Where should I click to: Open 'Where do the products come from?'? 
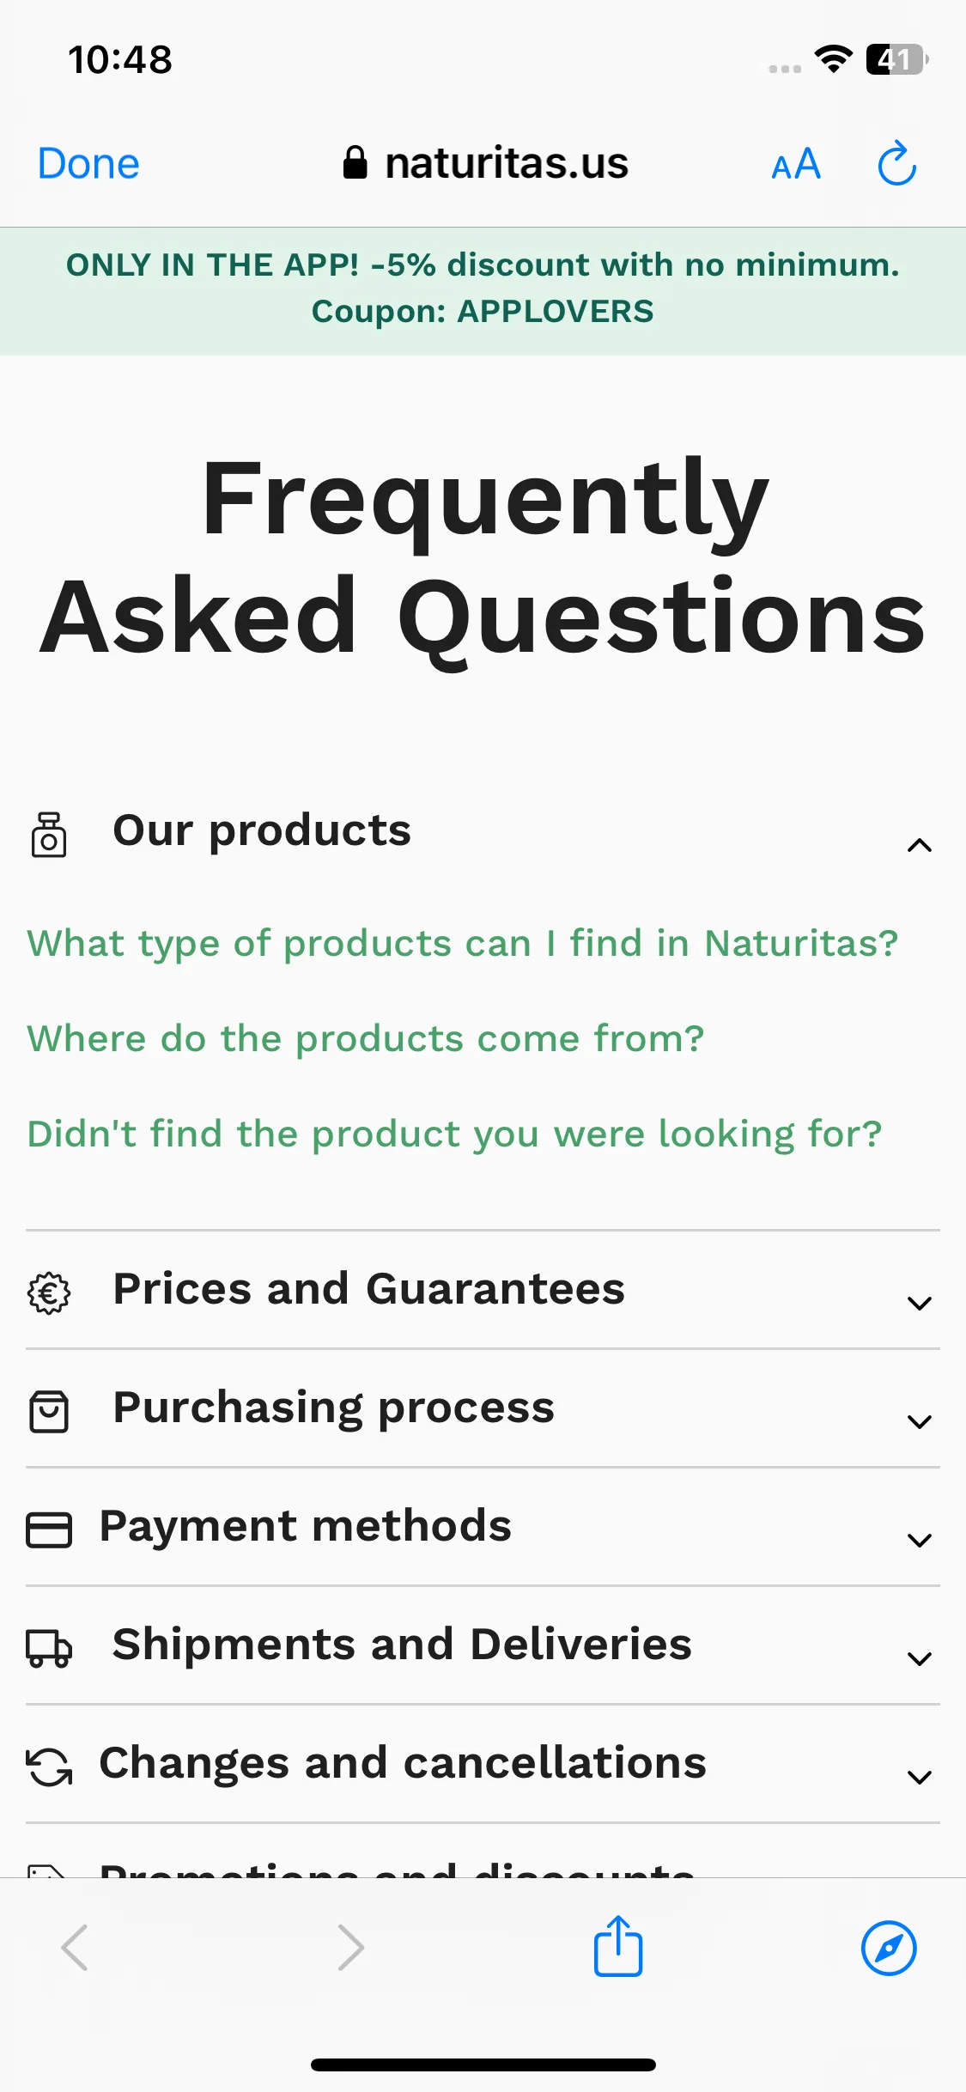click(366, 1039)
